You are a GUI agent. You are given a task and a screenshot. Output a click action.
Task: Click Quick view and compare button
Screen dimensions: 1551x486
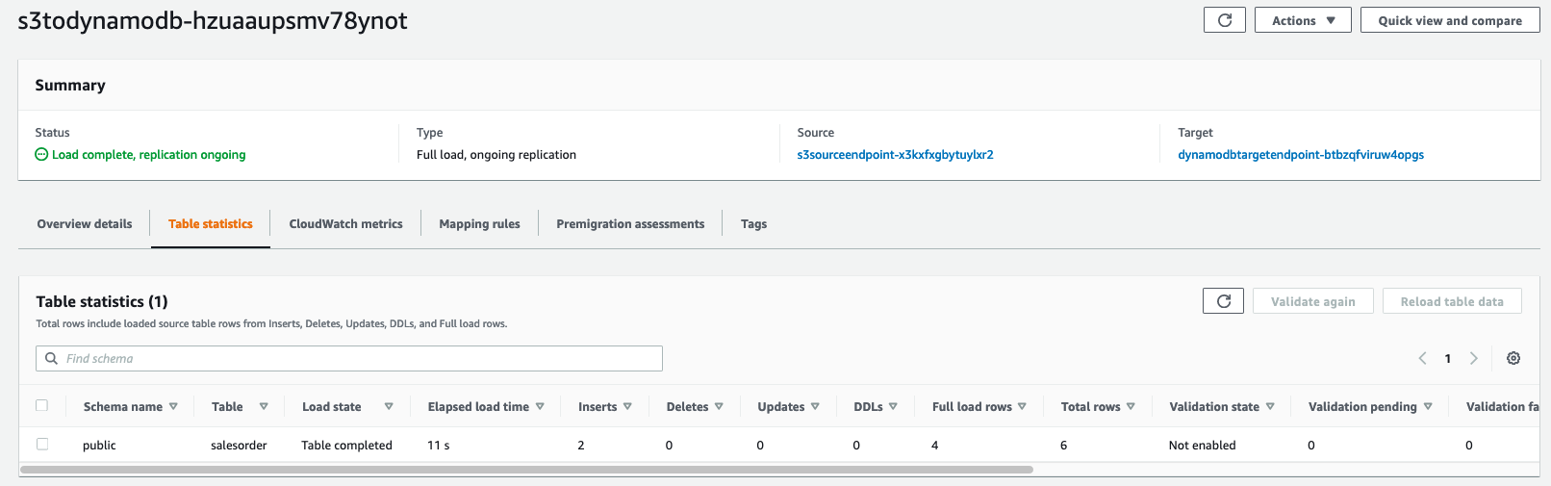tap(1449, 20)
